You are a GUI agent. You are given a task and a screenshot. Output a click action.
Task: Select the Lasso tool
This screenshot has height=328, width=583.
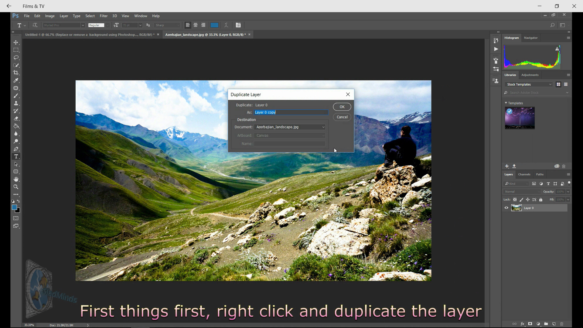click(16, 58)
